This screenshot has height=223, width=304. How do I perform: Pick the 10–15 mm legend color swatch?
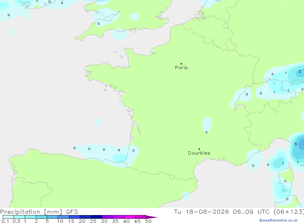(64, 217)
